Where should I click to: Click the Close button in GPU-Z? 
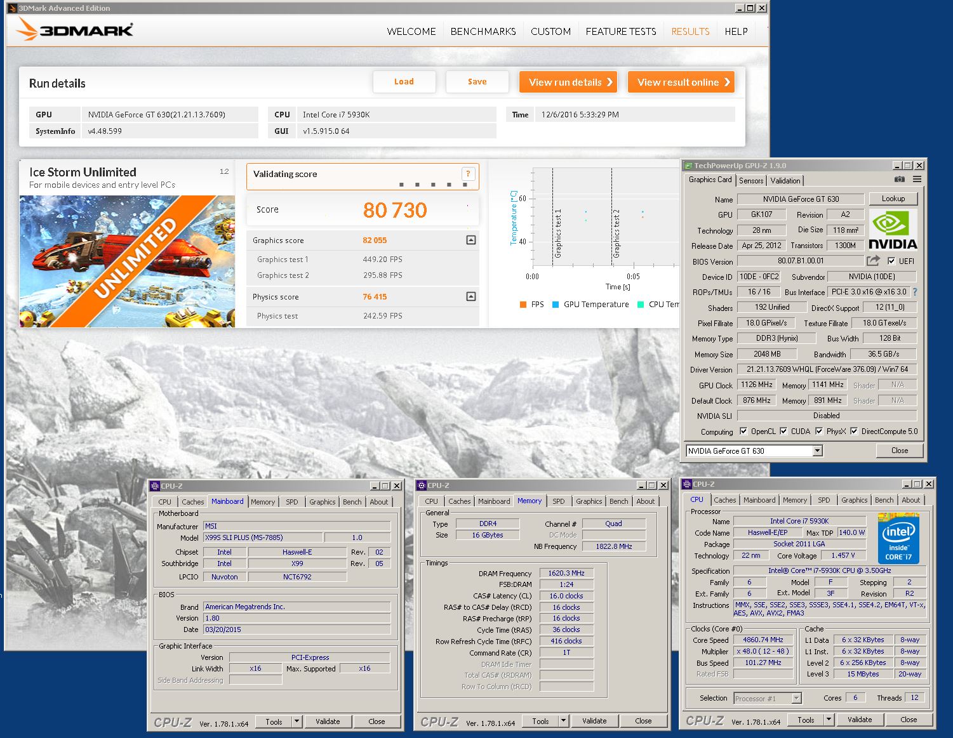click(x=900, y=451)
